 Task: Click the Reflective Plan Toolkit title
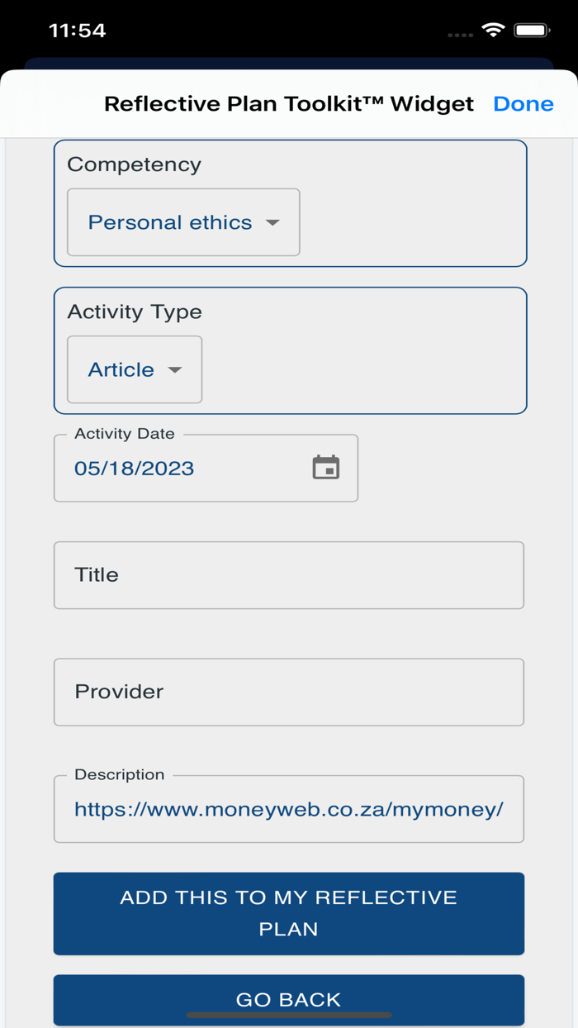tap(287, 103)
